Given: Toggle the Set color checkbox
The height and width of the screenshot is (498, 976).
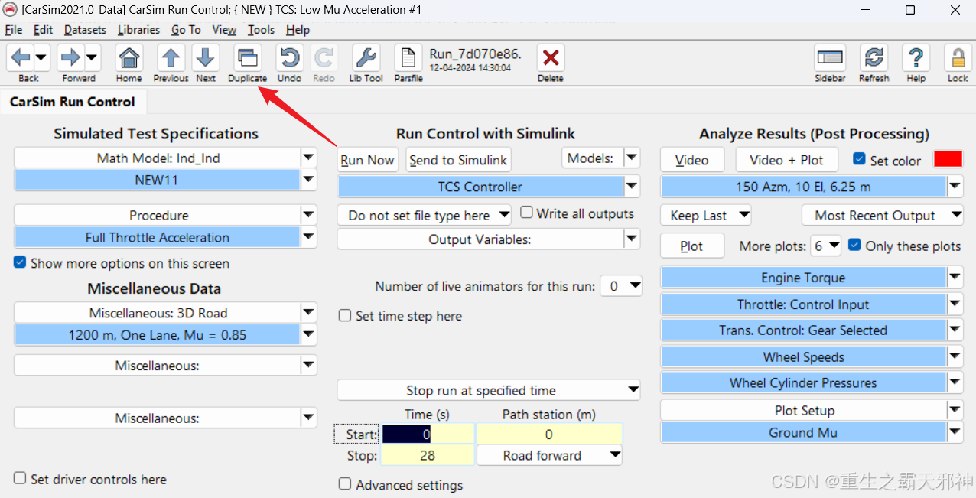Looking at the screenshot, I should 859,160.
